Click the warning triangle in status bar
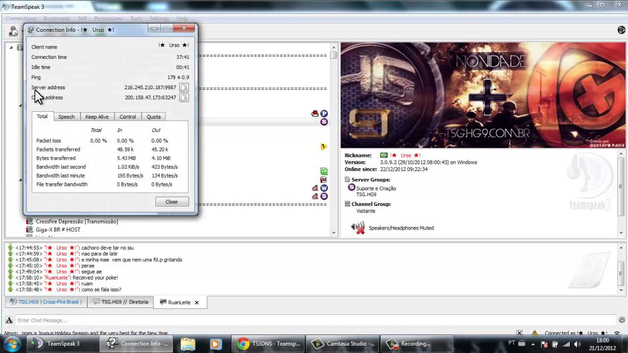 (x=534, y=333)
